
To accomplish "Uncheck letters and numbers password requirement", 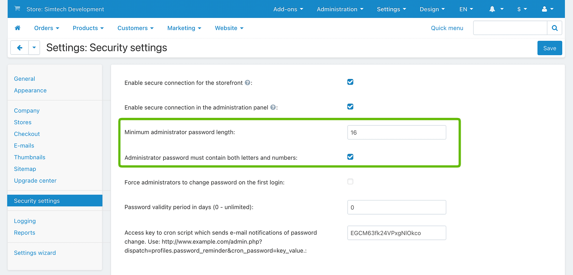I will (350, 157).
